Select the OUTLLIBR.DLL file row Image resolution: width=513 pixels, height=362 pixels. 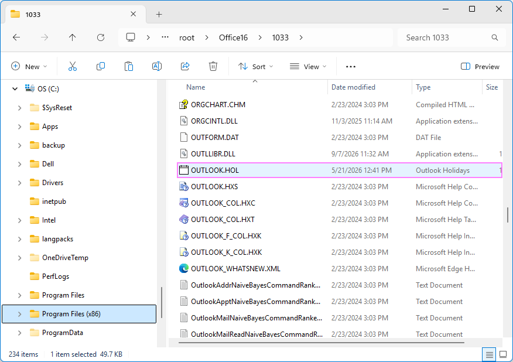click(x=340, y=154)
